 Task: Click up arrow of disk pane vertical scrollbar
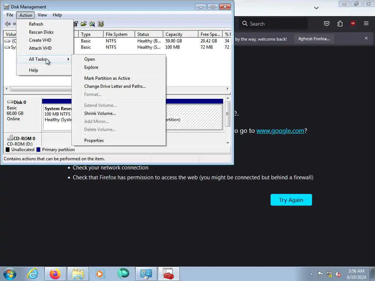[228, 98]
